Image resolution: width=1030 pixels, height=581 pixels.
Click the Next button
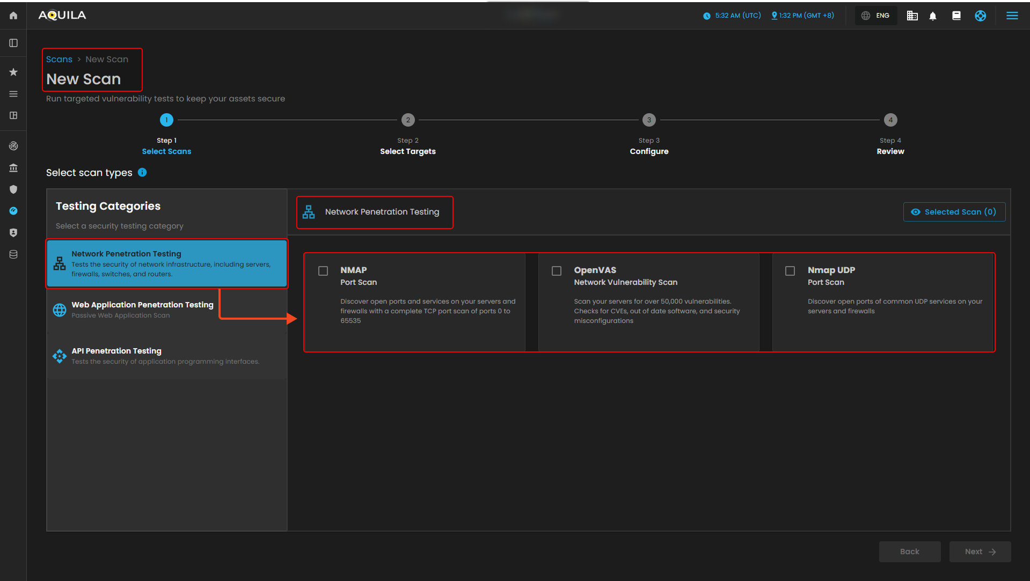coord(980,551)
